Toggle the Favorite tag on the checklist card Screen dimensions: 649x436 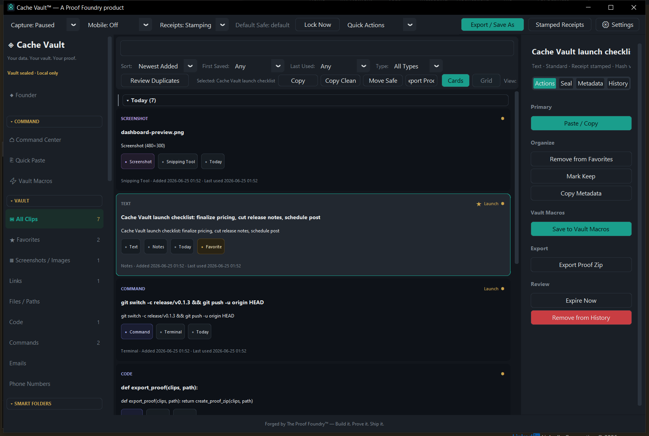[211, 246]
